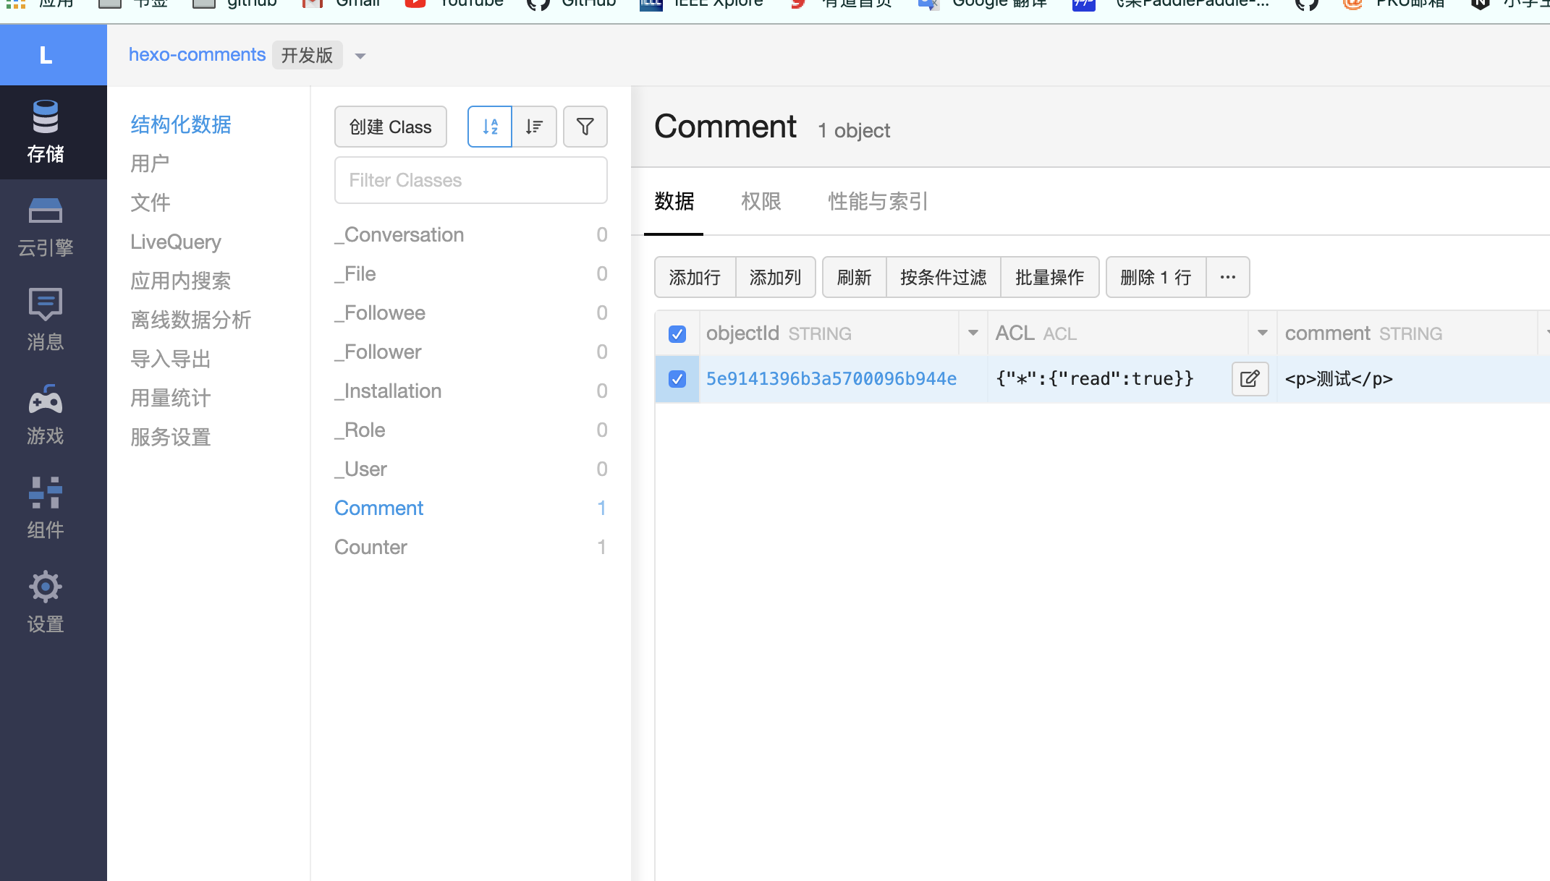Open the objectId column dropdown
This screenshot has height=881, width=1550.
click(x=973, y=333)
